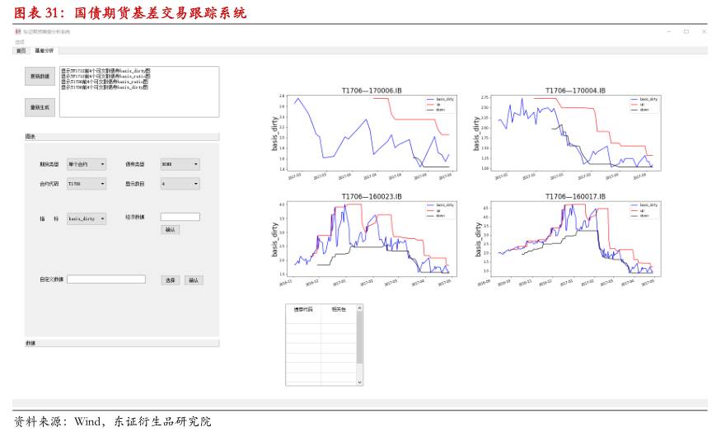Click the table scrollbar up arrow
The height and width of the screenshot is (446, 721).
point(359,308)
